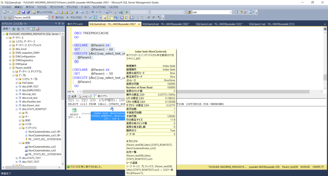This screenshot has width=328, height=176.
Task: Click the editor horizontal scrollbar
Action: pyautogui.click(x=196, y=92)
